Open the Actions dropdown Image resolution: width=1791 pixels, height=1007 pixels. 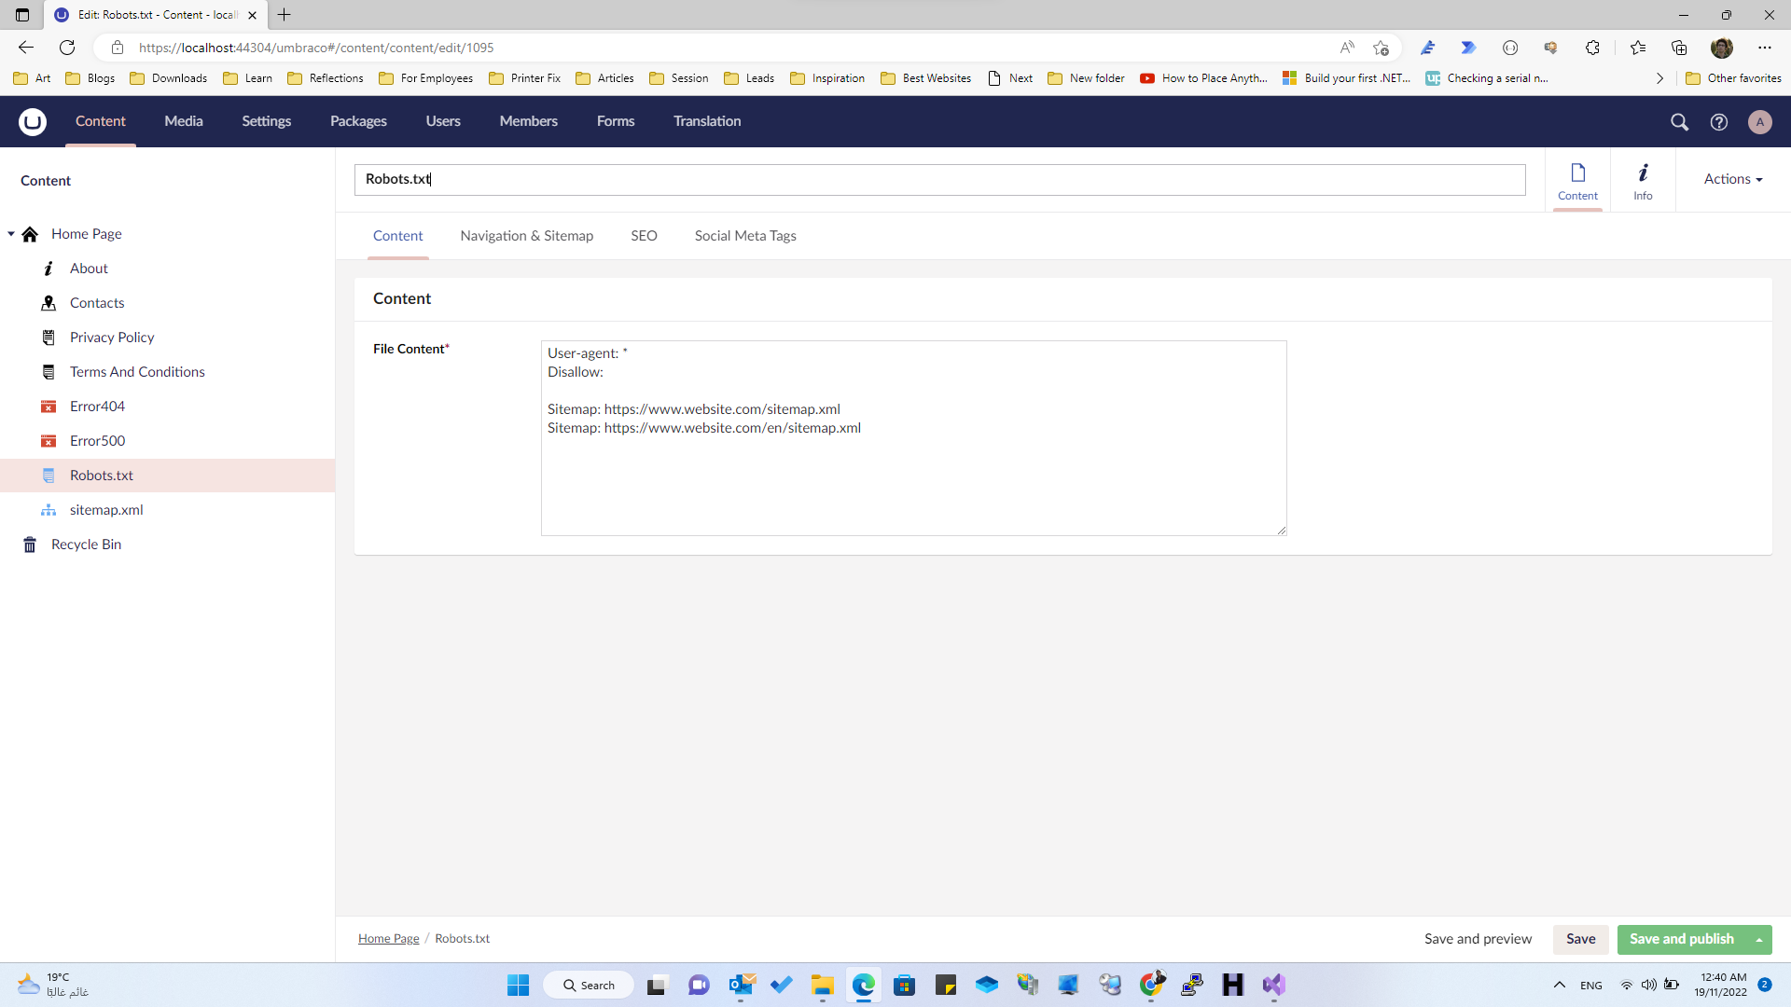(x=1732, y=179)
